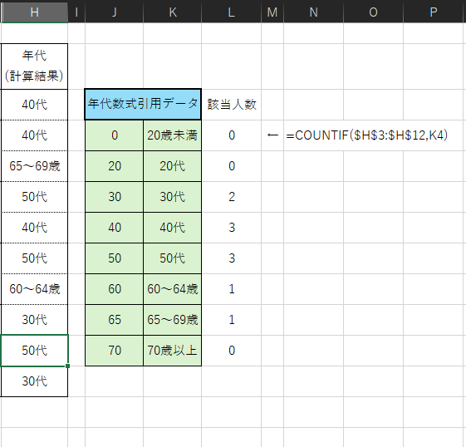Screen dimensions: 466x447
Task: Select the 60～64歳 cell in column H
Action: (x=35, y=289)
